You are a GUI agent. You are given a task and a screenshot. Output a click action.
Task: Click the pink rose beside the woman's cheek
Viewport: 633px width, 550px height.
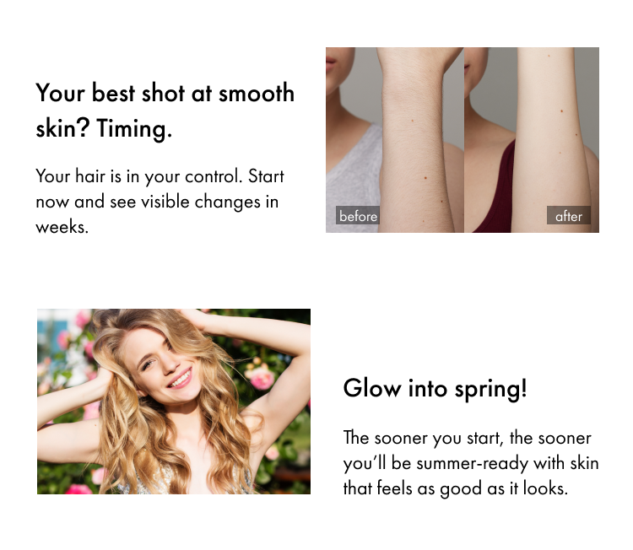click(x=261, y=376)
